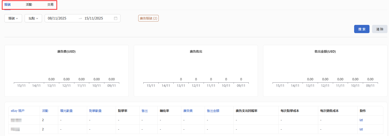Image resolution: width=389 pixels, height=136 pixels.
Task: Open the 交易 tab
Action: 51,5
